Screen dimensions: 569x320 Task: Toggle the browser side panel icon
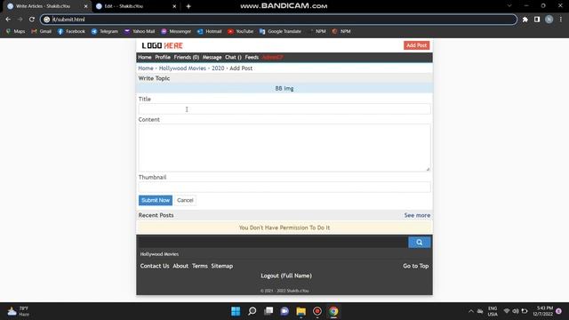click(537, 20)
